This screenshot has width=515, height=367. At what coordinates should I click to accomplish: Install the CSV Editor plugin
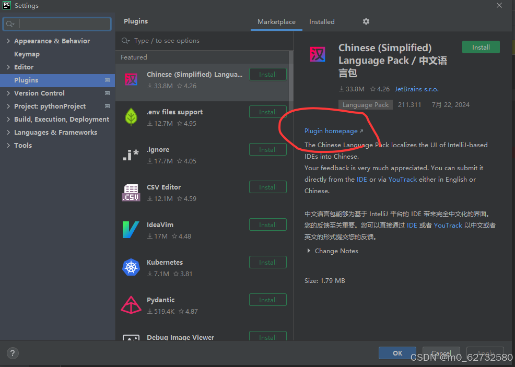coord(267,187)
